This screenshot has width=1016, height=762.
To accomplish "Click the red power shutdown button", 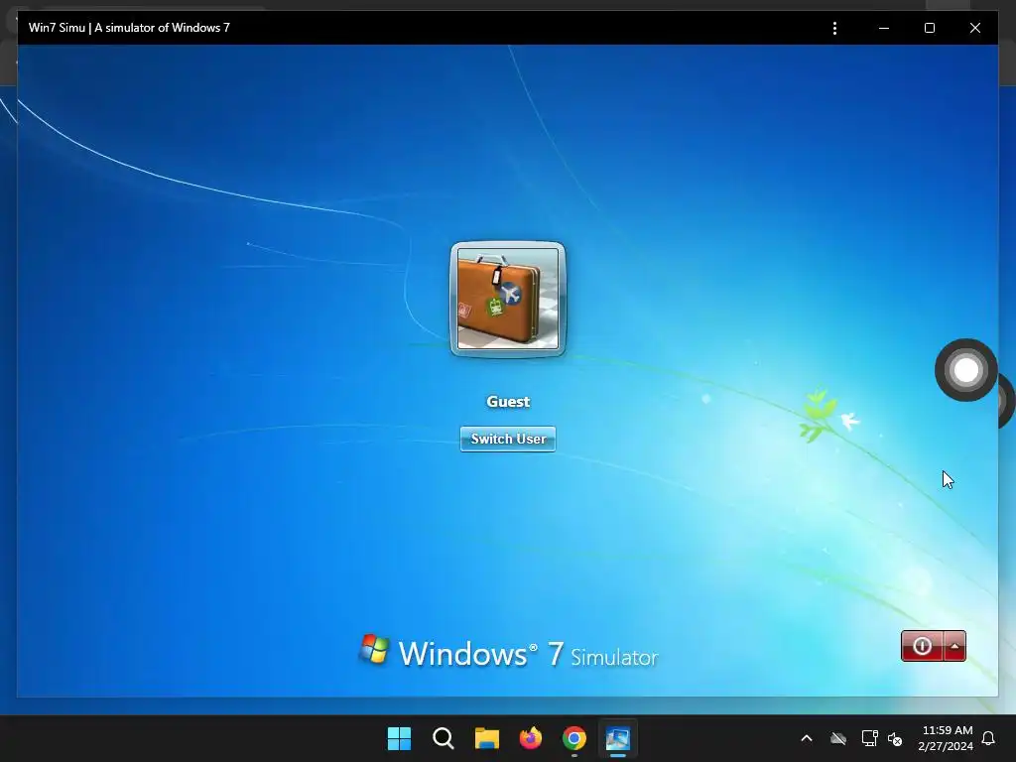I will tap(922, 646).
